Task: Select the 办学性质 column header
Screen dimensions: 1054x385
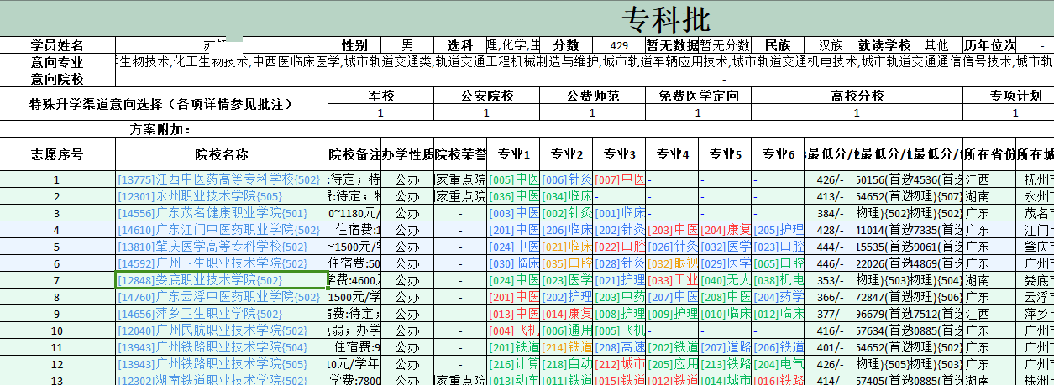Action: [x=407, y=154]
